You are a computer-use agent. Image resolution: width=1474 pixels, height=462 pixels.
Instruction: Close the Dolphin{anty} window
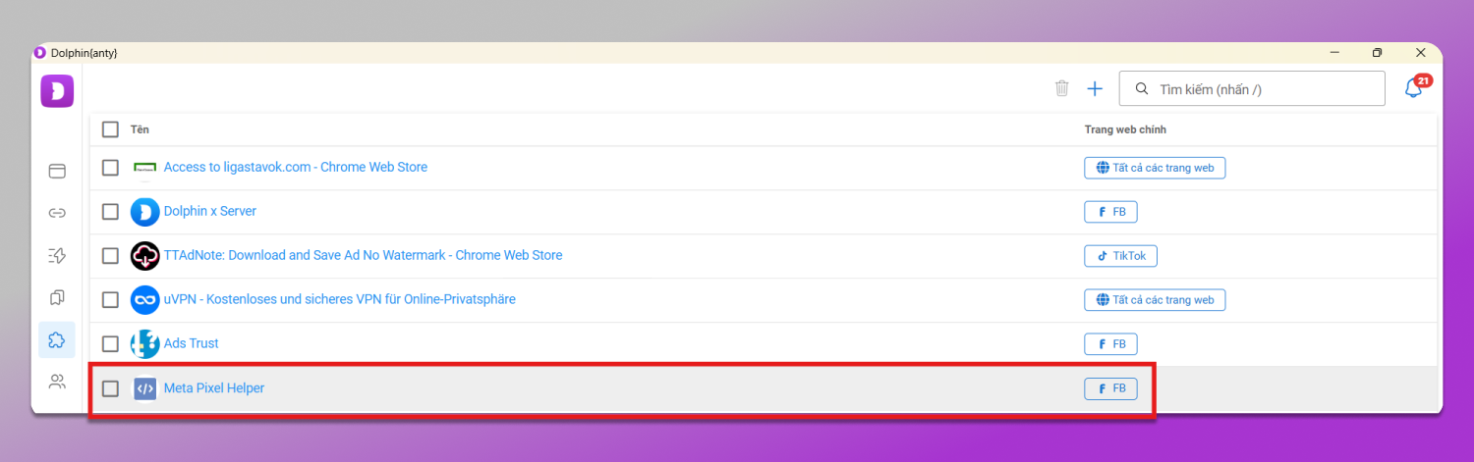[x=1421, y=53]
